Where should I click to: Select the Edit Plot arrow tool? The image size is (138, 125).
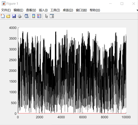tap(46, 16)
